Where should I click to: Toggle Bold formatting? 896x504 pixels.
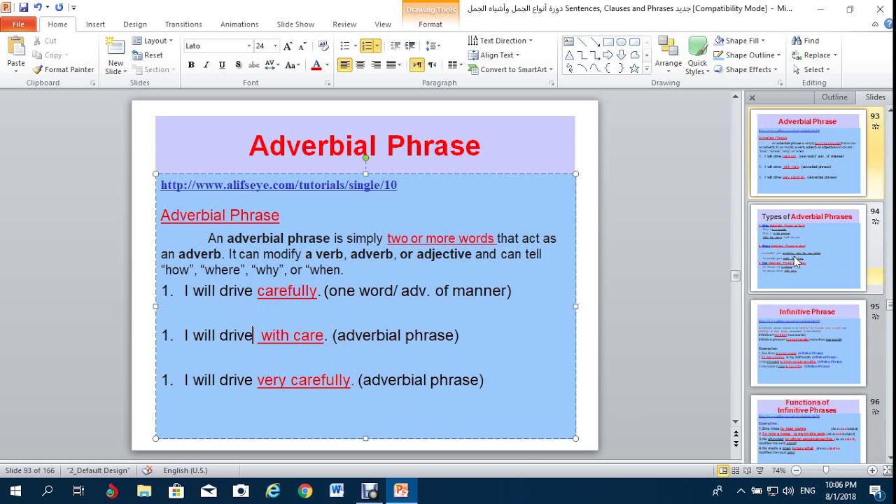pyautogui.click(x=191, y=65)
